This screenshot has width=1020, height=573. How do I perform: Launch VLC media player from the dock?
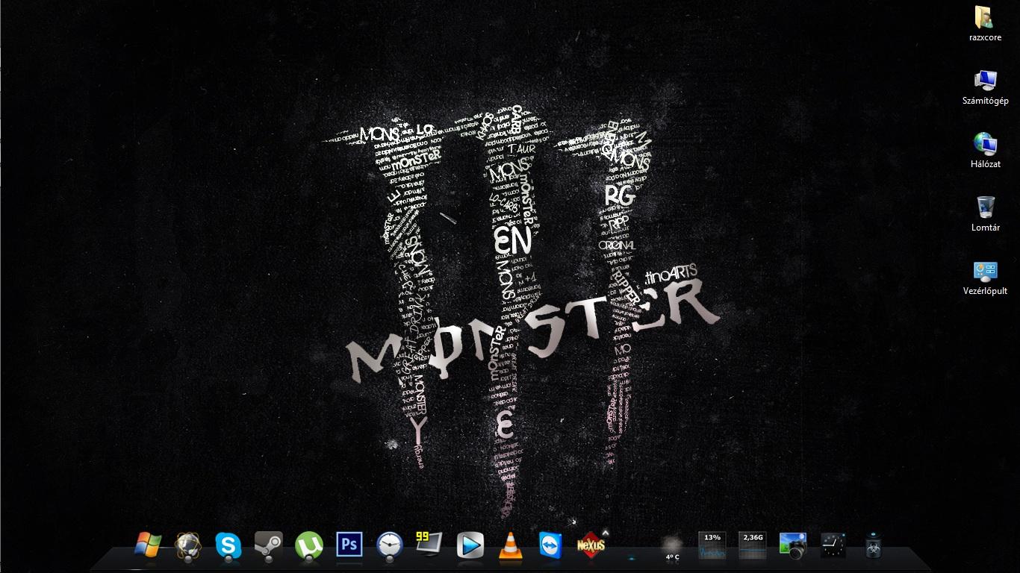click(510, 545)
